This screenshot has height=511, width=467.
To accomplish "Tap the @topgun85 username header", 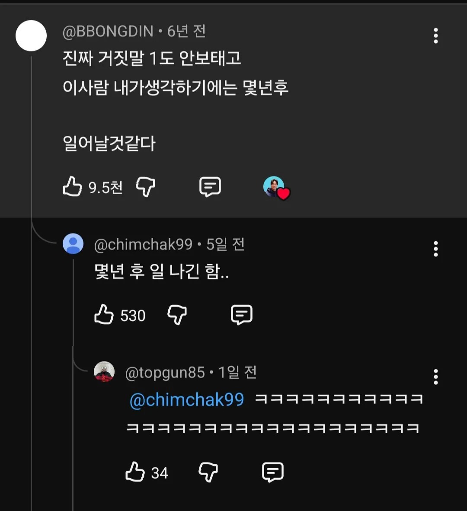I will pos(165,373).
